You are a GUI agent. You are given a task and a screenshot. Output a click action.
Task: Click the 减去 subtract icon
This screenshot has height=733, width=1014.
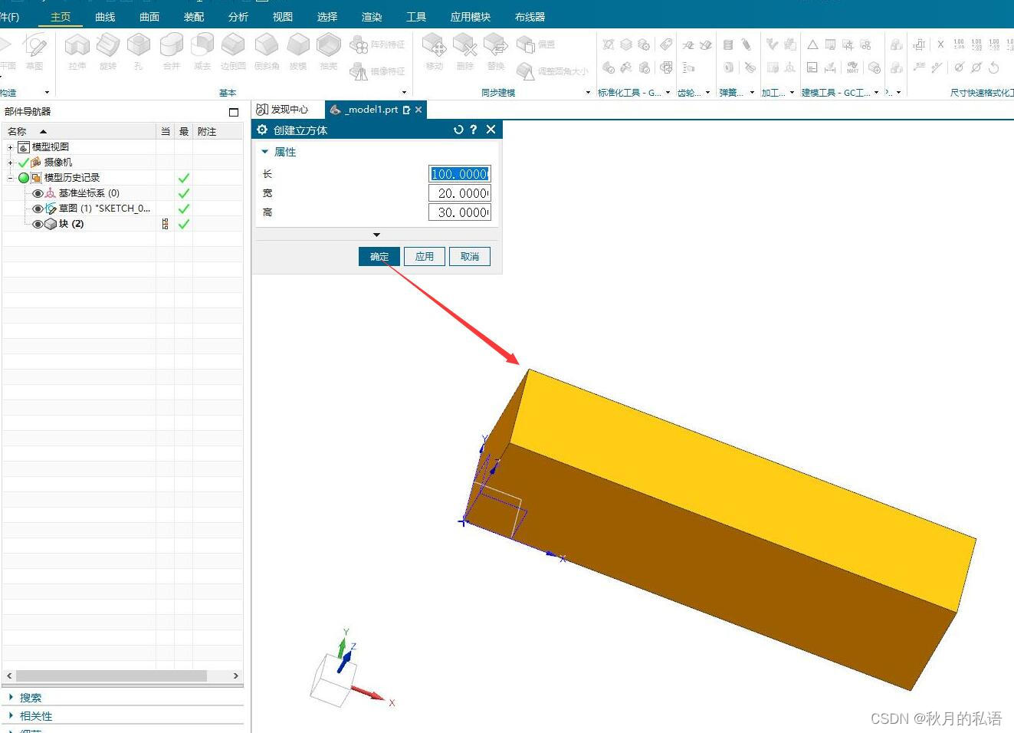coord(202,46)
